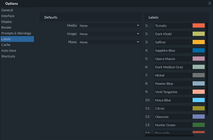Select the Render category

[x=7, y=28]
